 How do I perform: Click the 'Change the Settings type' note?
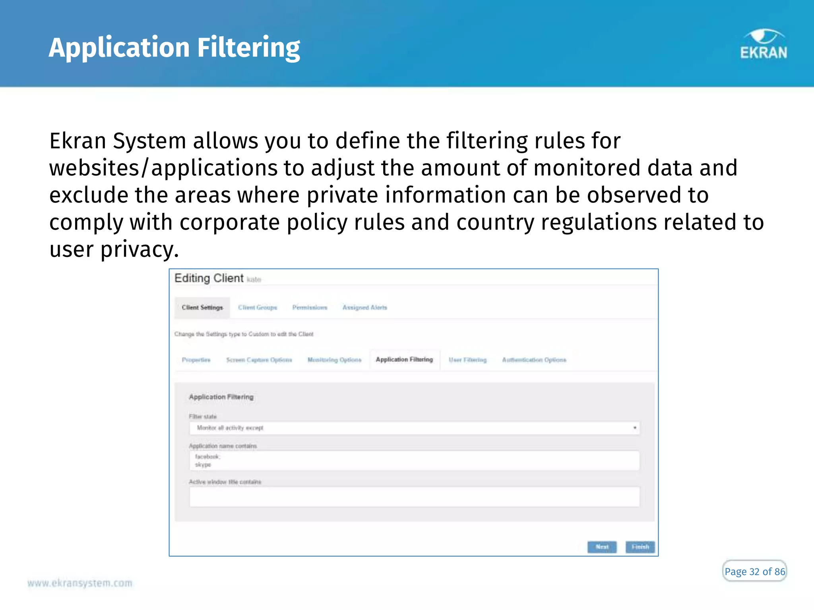point(244,334)
